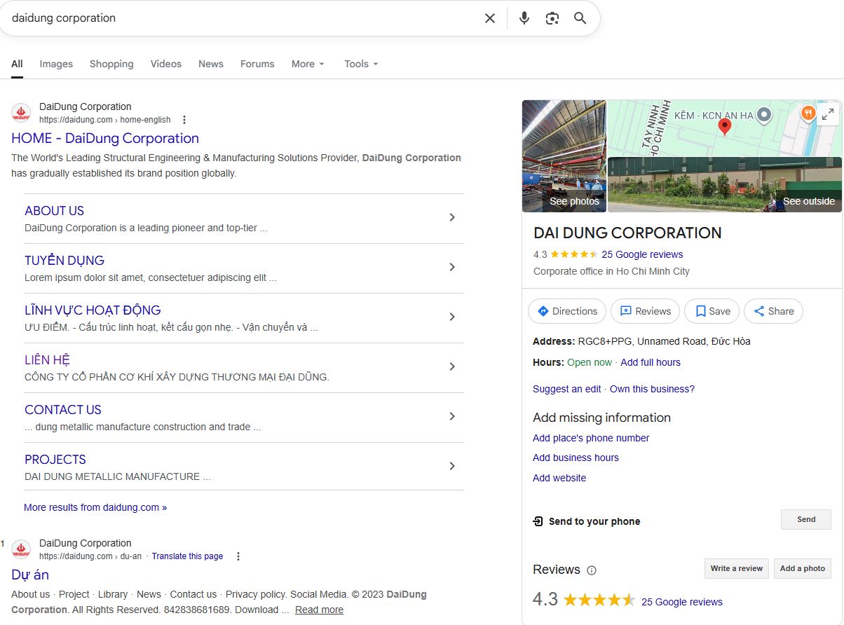The width and height of the screenshot is (844, 625).
Task: Open the 25 Google reviews link
Action: (642, 254)
